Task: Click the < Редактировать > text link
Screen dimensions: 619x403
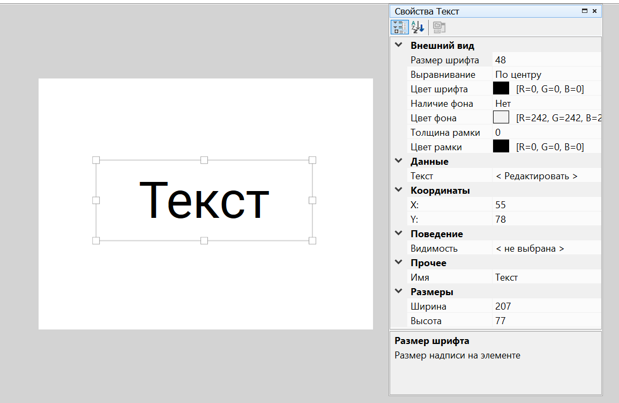Action: [x=536, y=176]
